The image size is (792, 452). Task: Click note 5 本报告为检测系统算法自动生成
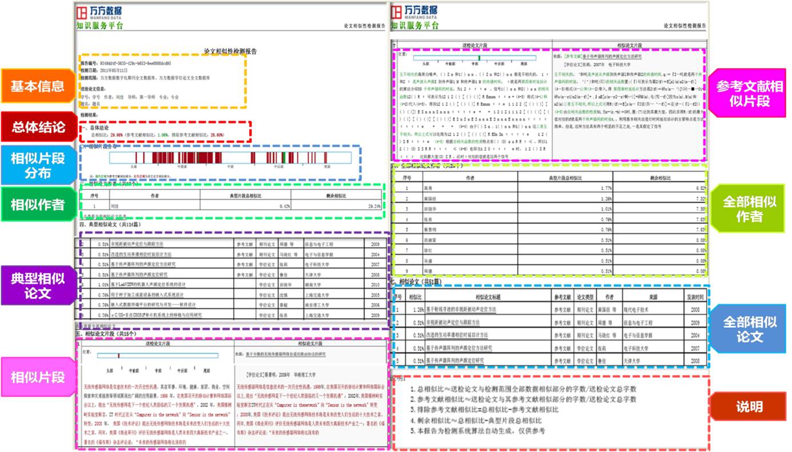point(478,430)
